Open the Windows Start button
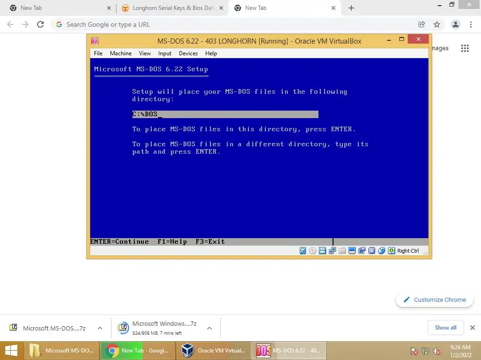 click(x=11, y=351)
